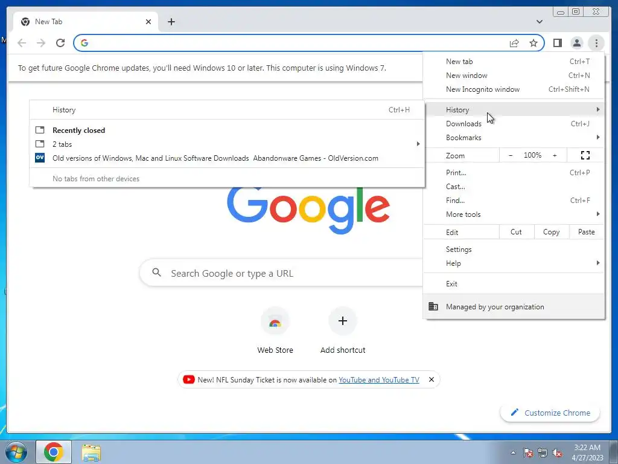Open the Web Store shortcut
The image size is (618, 464).
coord(275,330)
